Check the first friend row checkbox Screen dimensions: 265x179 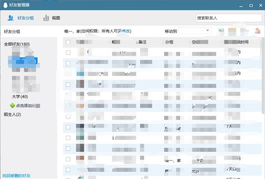click(68, 53)
